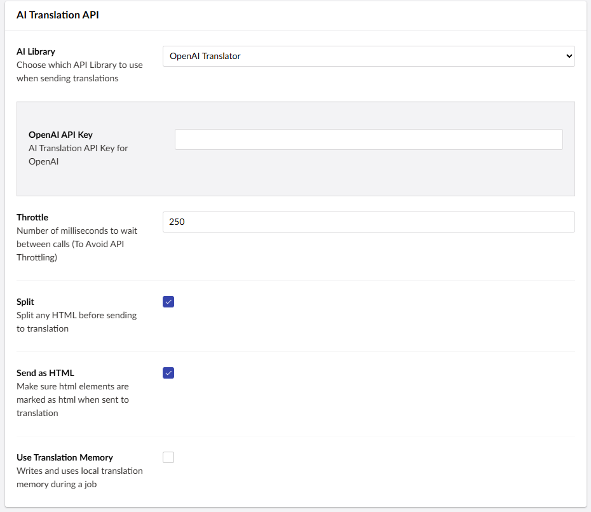Disable the Send as HTML checkbox
The height and width of the screenshot is (512, 591).
(168, 373)
